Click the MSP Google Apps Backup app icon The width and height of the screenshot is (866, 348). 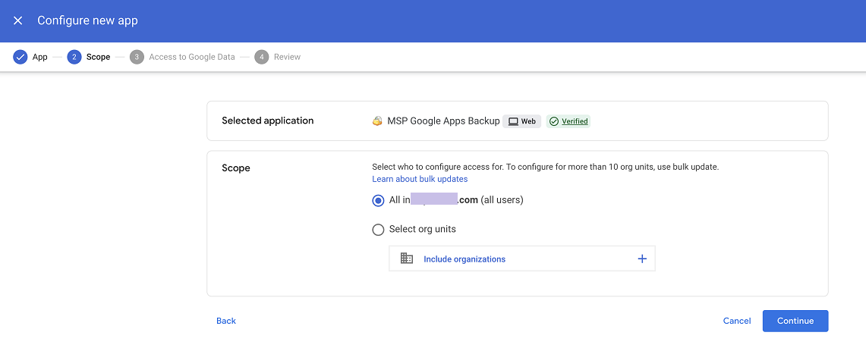(377, 121)
